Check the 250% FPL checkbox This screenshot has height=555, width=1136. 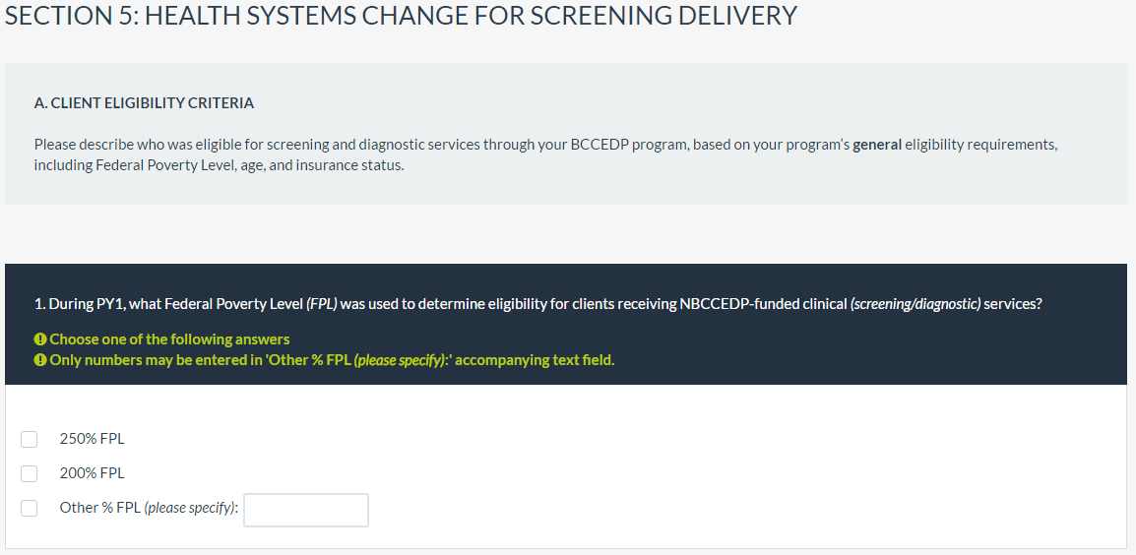(x=30, y=439)
